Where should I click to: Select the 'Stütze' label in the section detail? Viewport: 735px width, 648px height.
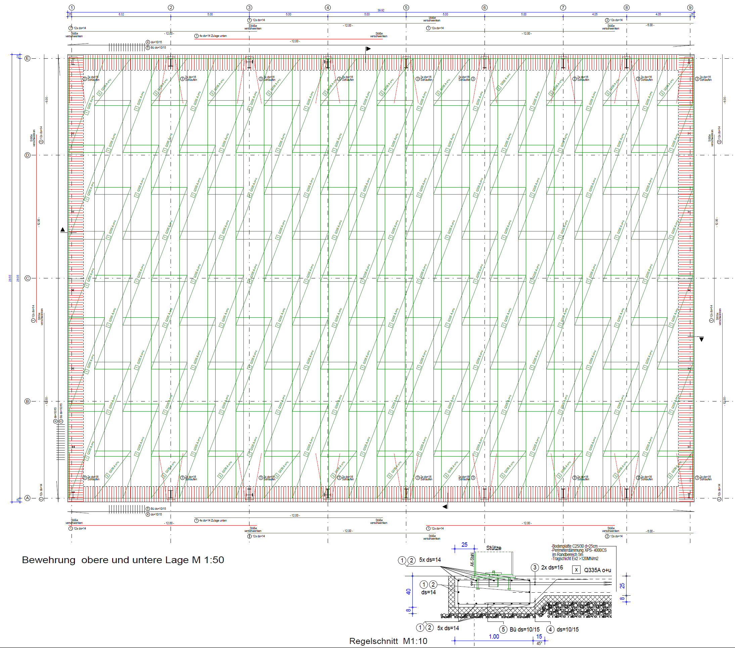click(493, 548)
